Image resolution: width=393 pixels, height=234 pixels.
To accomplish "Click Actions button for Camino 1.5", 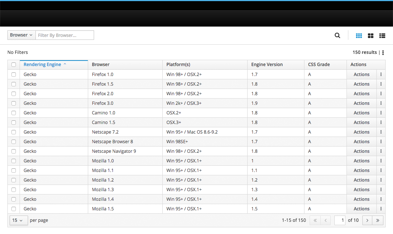I will [x=362, y=123].
